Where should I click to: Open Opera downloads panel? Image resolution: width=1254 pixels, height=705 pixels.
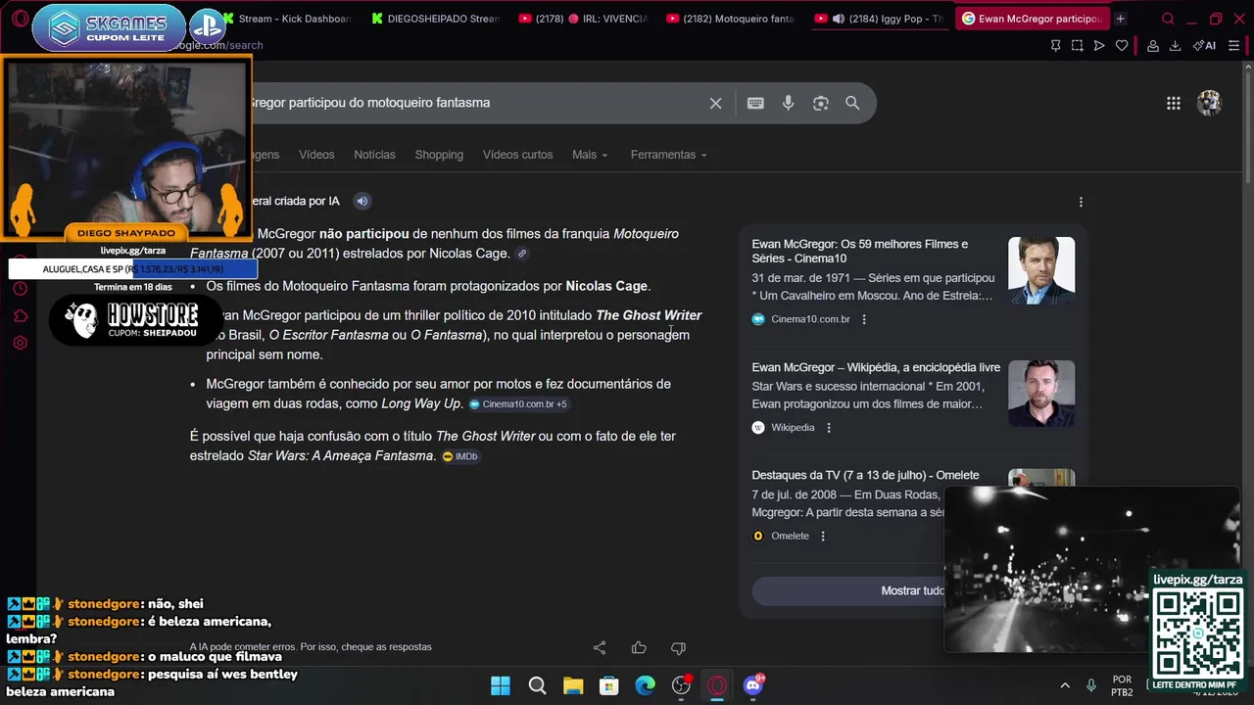[1175, 45]
